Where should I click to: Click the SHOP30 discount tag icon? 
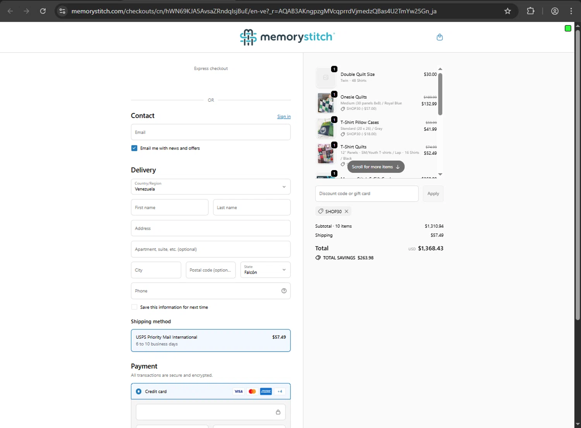pyautogui.click(x=321, y=211)
